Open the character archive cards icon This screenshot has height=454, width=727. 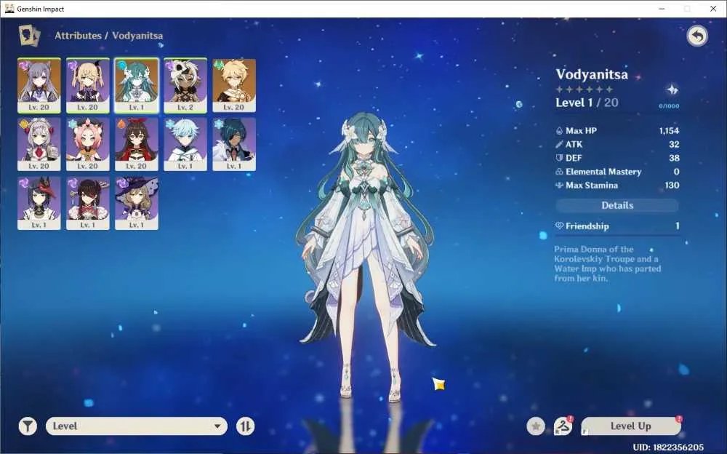pos(29,36)
